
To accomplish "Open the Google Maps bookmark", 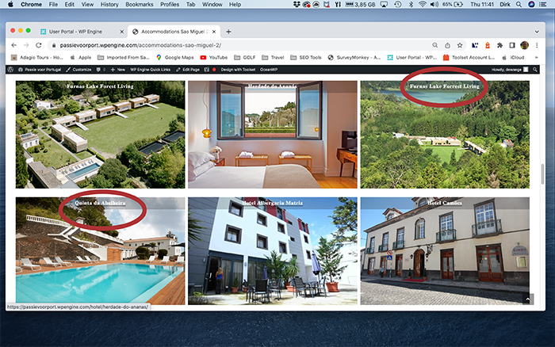I will 175,57.
